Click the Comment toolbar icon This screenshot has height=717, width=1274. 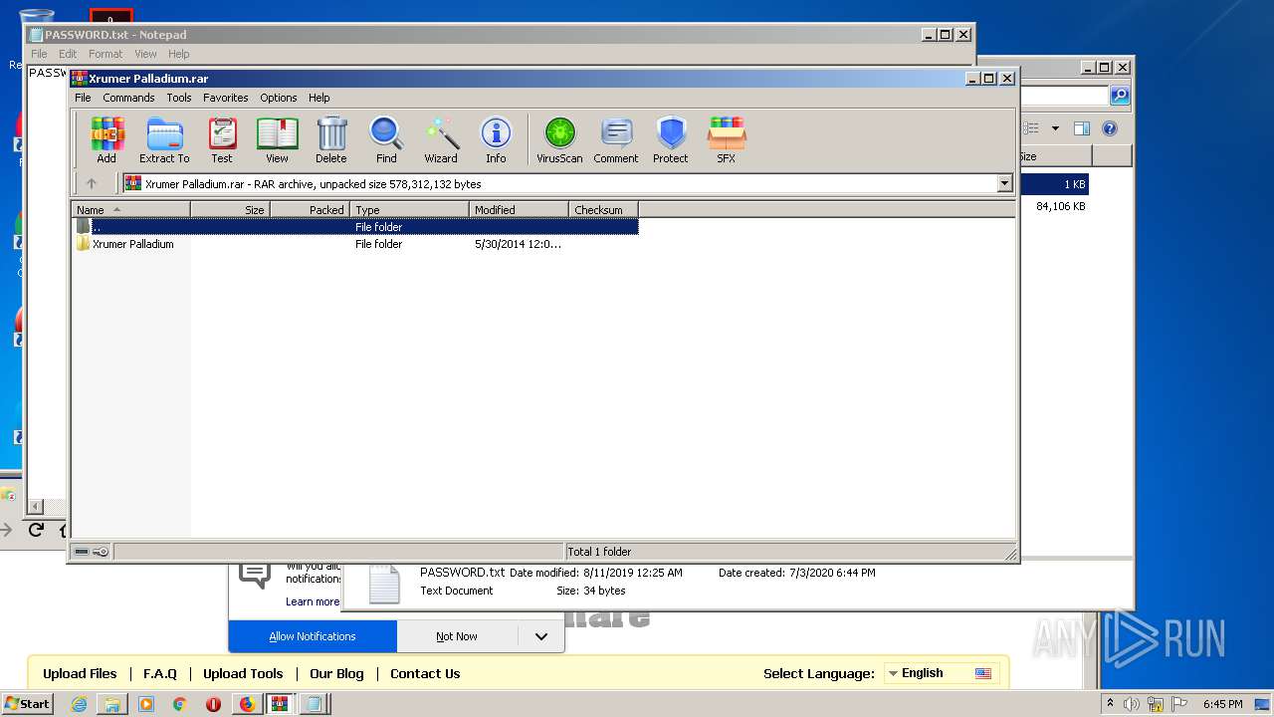pyautogui.click(x=616, y=140)
